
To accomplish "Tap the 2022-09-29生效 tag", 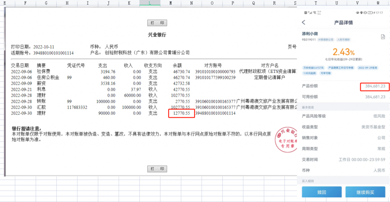I will coord(368,68).
